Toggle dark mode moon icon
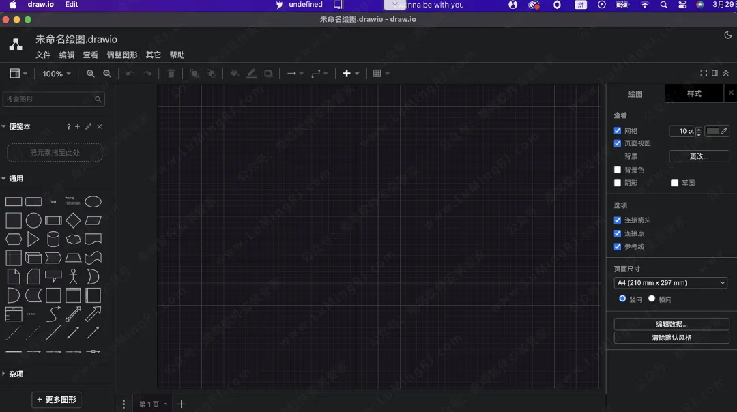The image size is (737, 412). 727,35
